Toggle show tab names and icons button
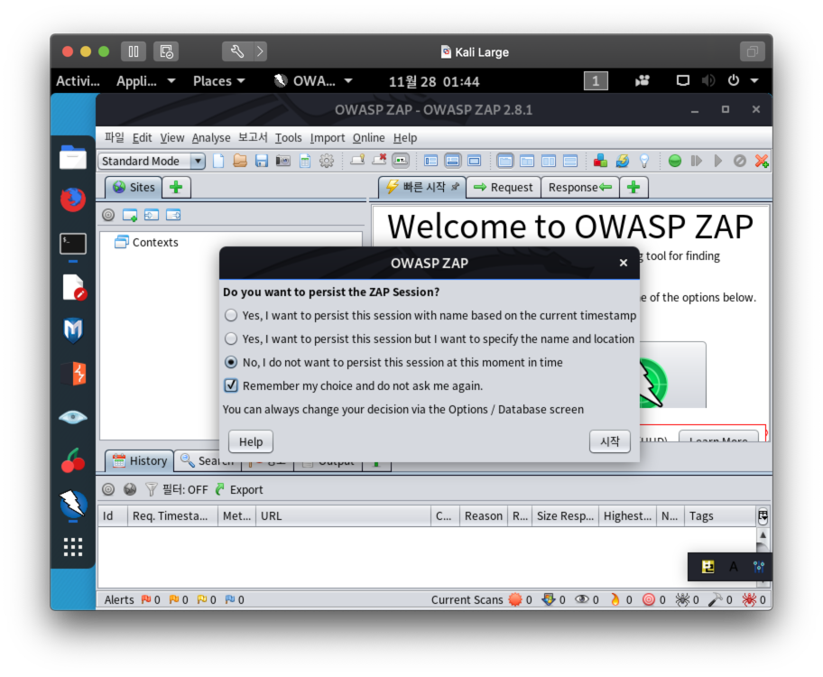 pyautogui.click(x=401, y=160)
